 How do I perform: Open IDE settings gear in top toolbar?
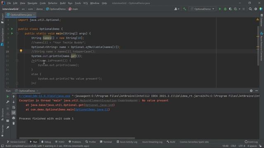tap(256, 9)
